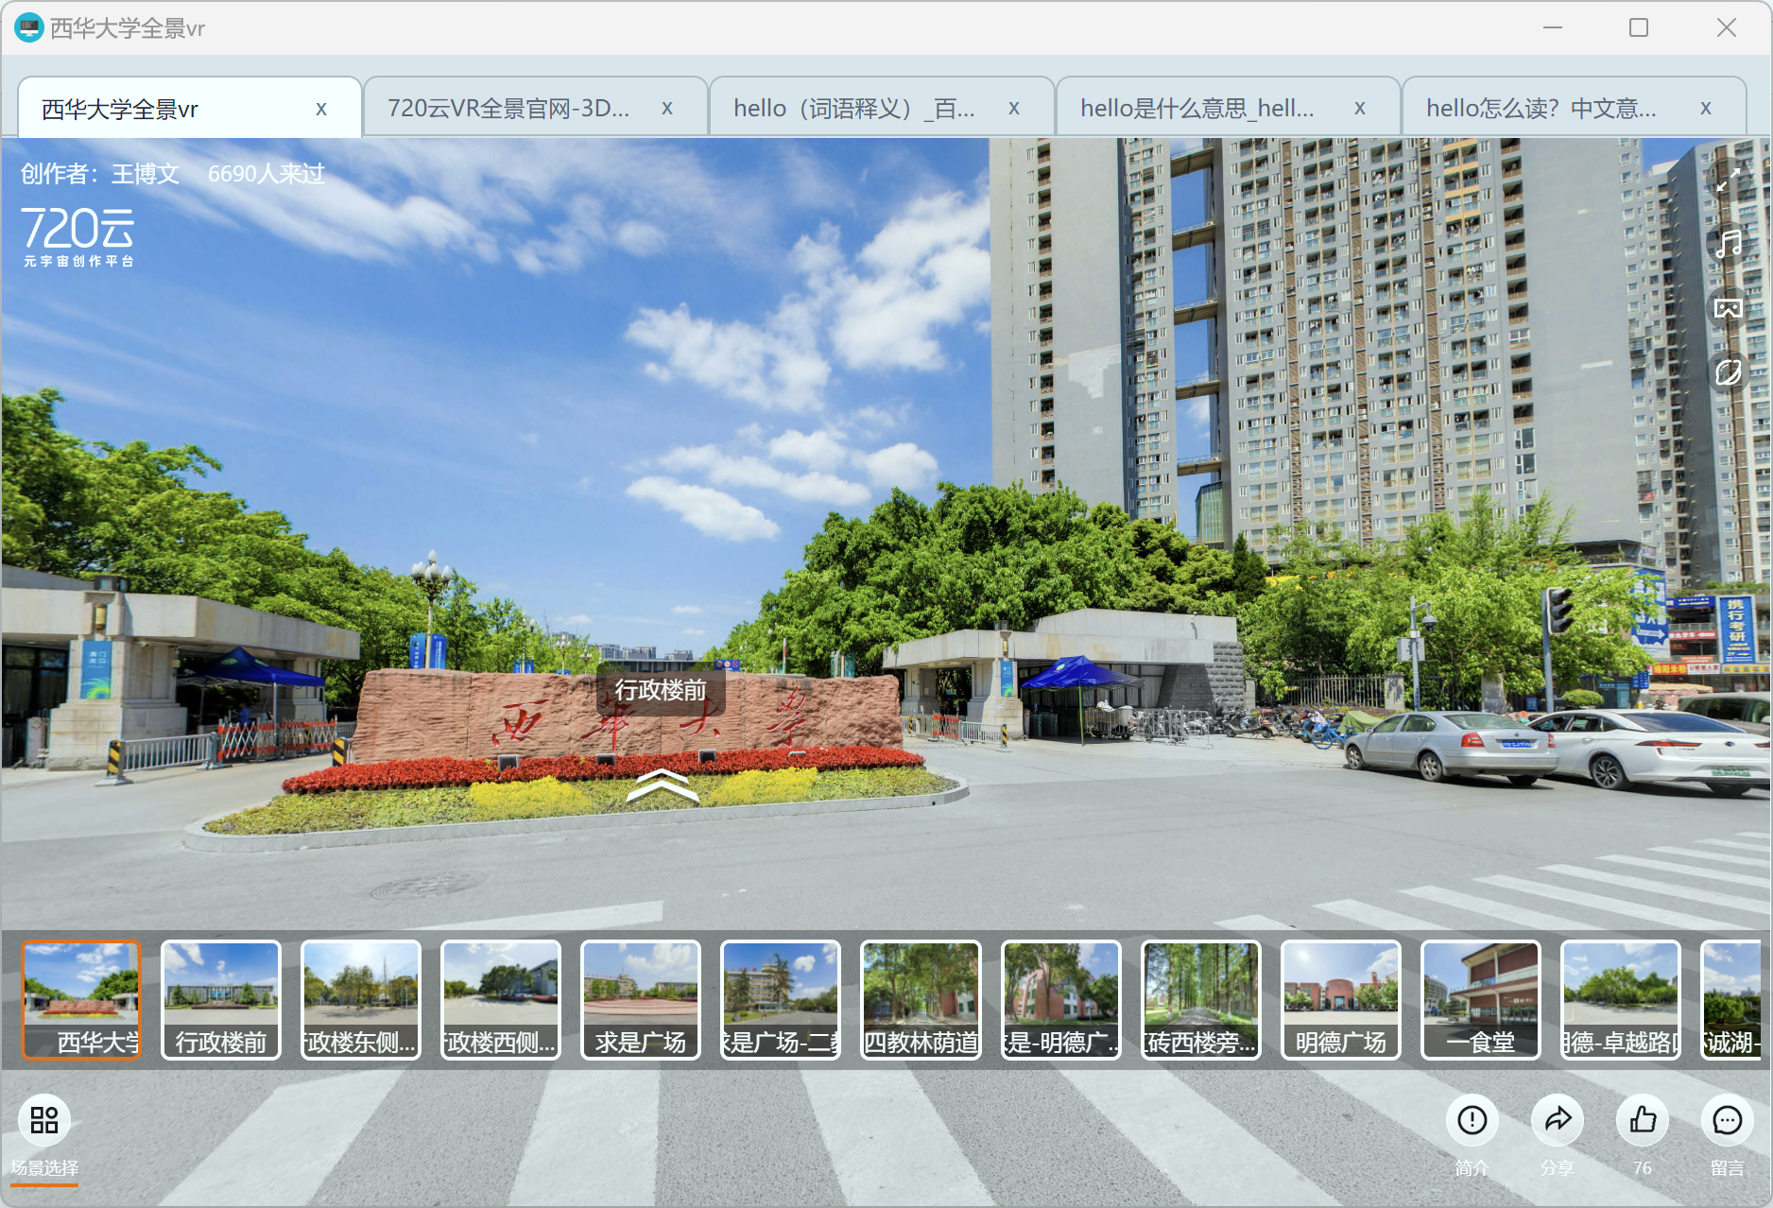Close the hello是什么意思 tab
Viewport: 1773px width, 1208px height.
point(1359,109)
